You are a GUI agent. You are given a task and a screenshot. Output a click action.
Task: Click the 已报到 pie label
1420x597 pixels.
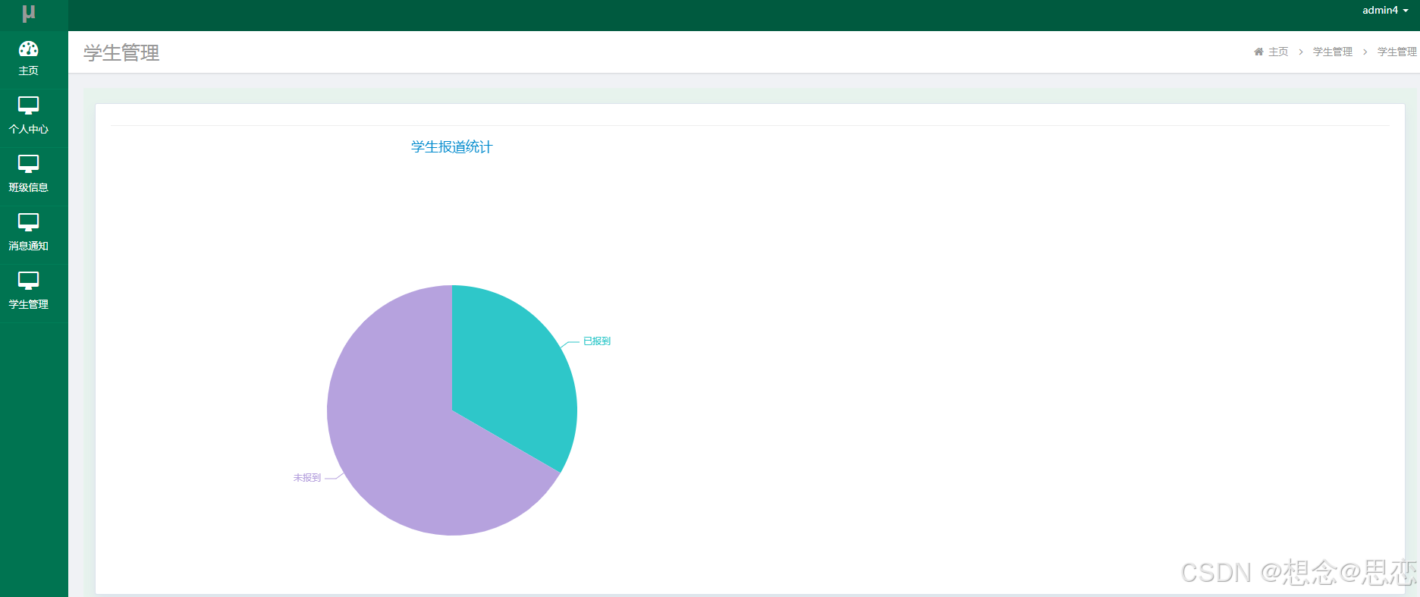(597, 341)
